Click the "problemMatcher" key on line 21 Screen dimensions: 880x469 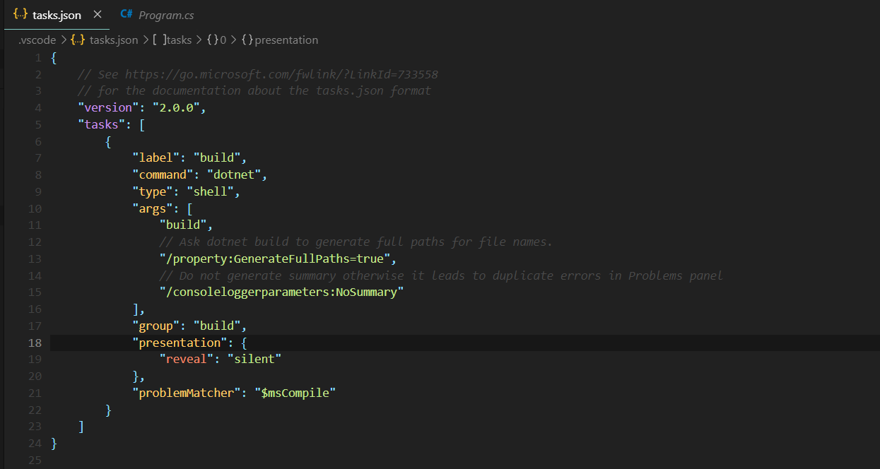coord(187,393)
